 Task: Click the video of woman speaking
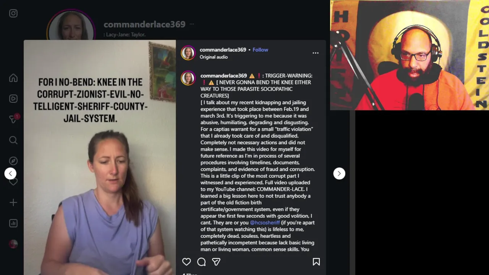point(100,157)
